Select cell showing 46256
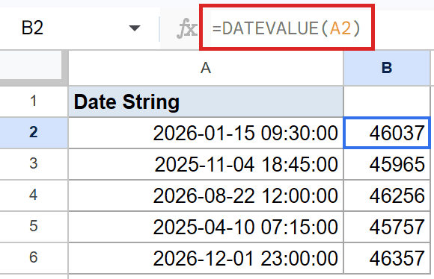Image resolution: width=434 pixels, height=279 pixels. click(387, 195)
